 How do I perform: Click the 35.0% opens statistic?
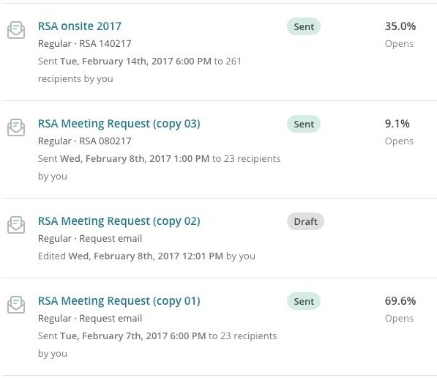(x=400, y=26)
